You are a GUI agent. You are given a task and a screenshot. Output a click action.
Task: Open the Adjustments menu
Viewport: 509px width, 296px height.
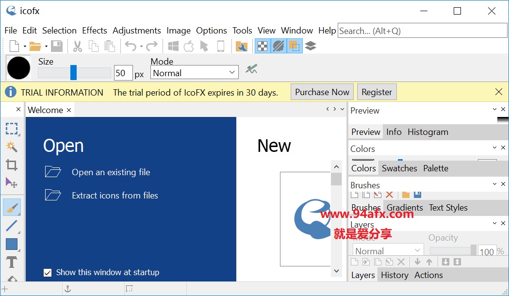(137, 31)
